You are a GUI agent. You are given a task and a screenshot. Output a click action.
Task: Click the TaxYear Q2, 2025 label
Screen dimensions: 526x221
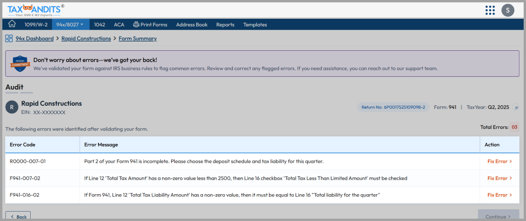pyautogui.click(x=488, y=108)
